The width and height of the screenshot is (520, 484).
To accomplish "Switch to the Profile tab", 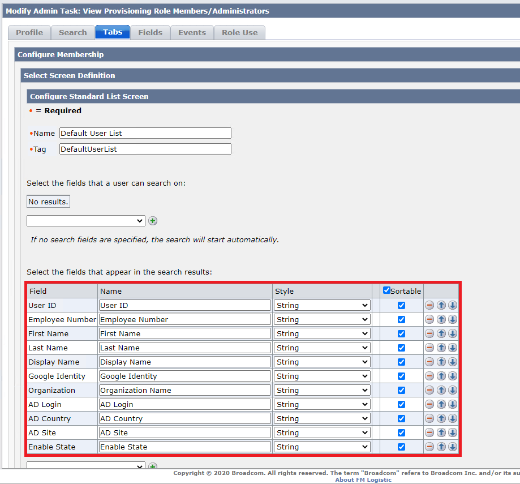I will coord(29,33).
